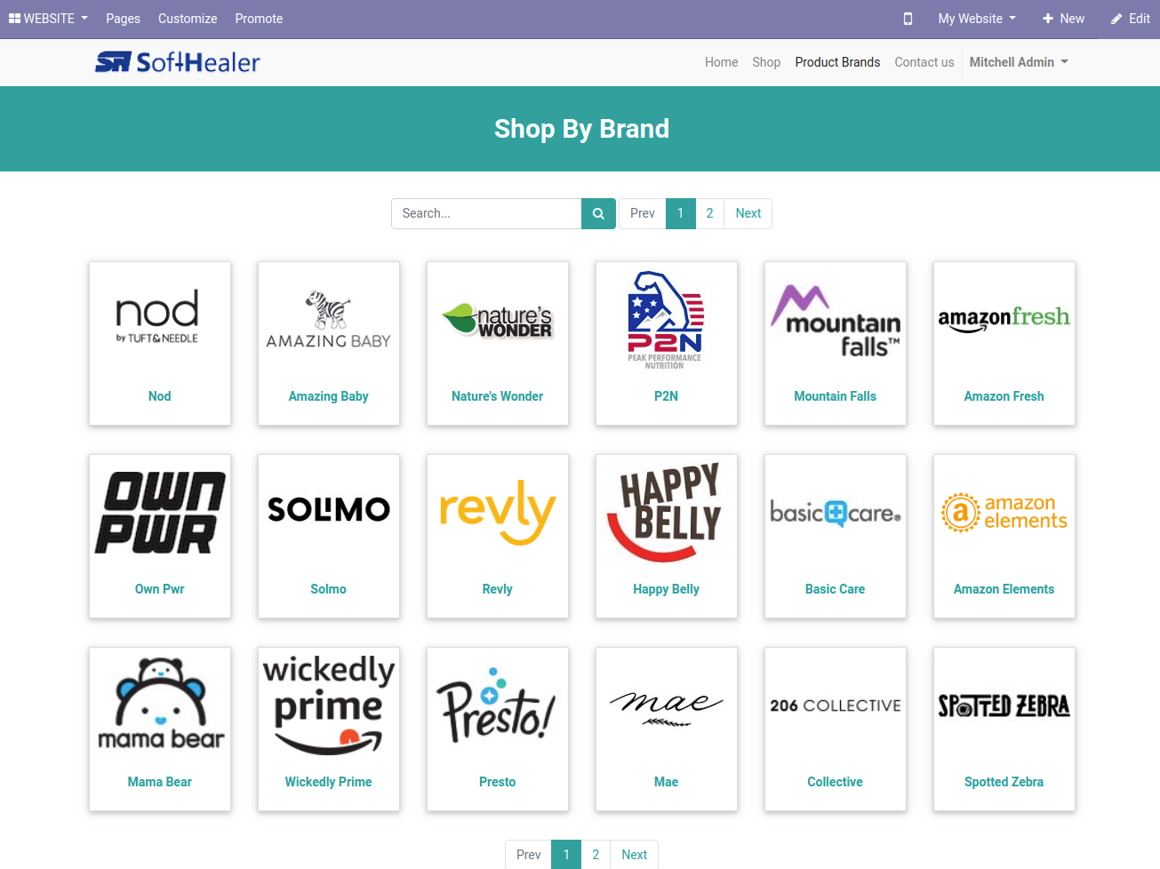Open the 206 Collective logo
The image size is (1160, 869).
pyautogui.click(x=836, y=706)
